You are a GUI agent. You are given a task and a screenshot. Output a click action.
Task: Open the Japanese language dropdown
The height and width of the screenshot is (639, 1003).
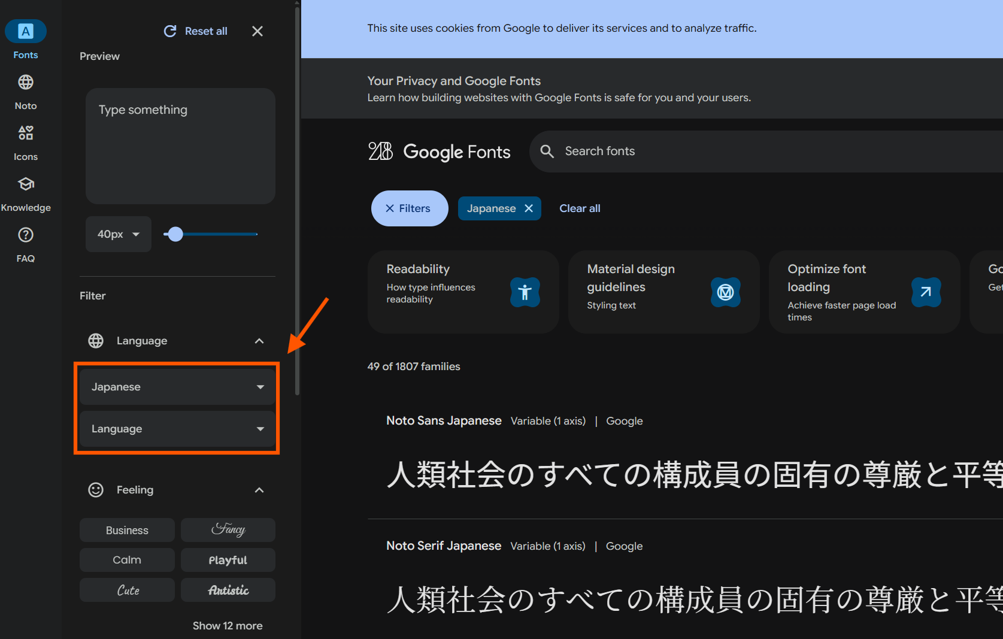point(177,387)
